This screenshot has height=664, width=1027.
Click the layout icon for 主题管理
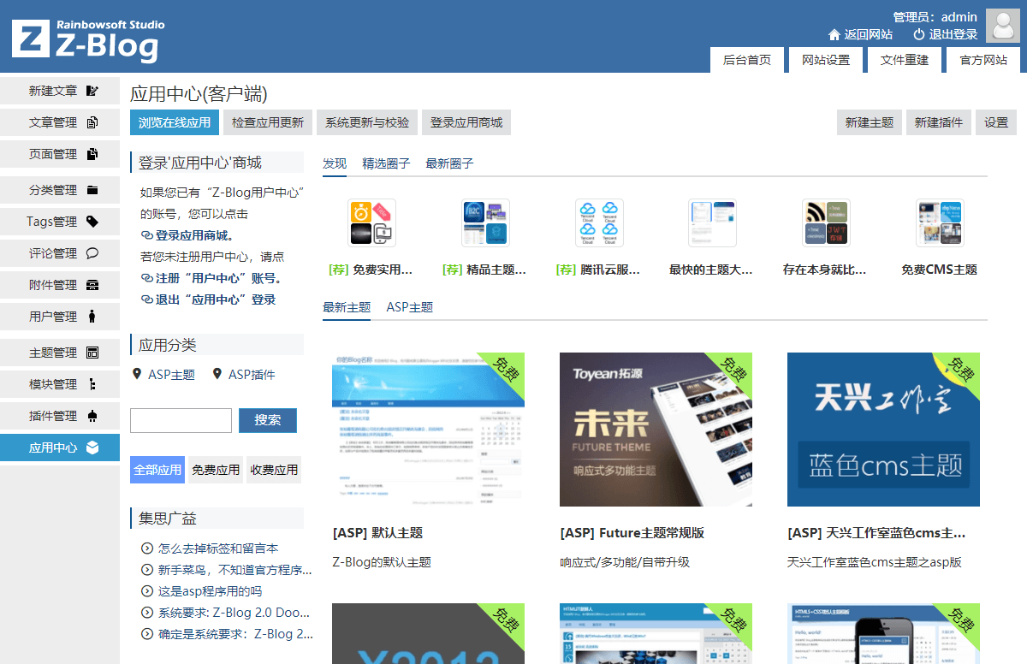click(92, 353)
